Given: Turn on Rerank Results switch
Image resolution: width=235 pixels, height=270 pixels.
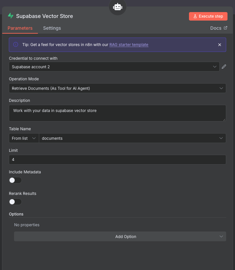Looking at the screenshot, I should [x=15, y=202].
